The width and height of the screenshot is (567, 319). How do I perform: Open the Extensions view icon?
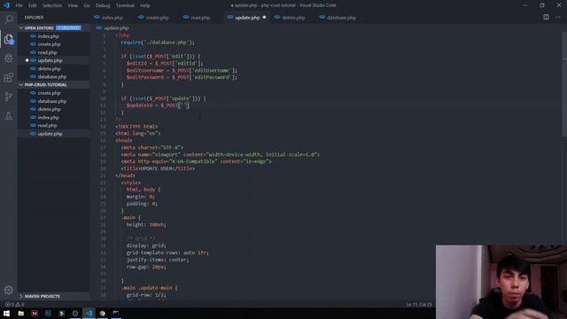pyautogui.click(x=9, y=77)
